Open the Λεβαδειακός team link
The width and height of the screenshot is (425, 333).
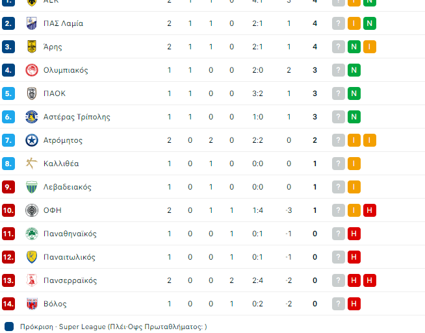(x=67, y=187)
